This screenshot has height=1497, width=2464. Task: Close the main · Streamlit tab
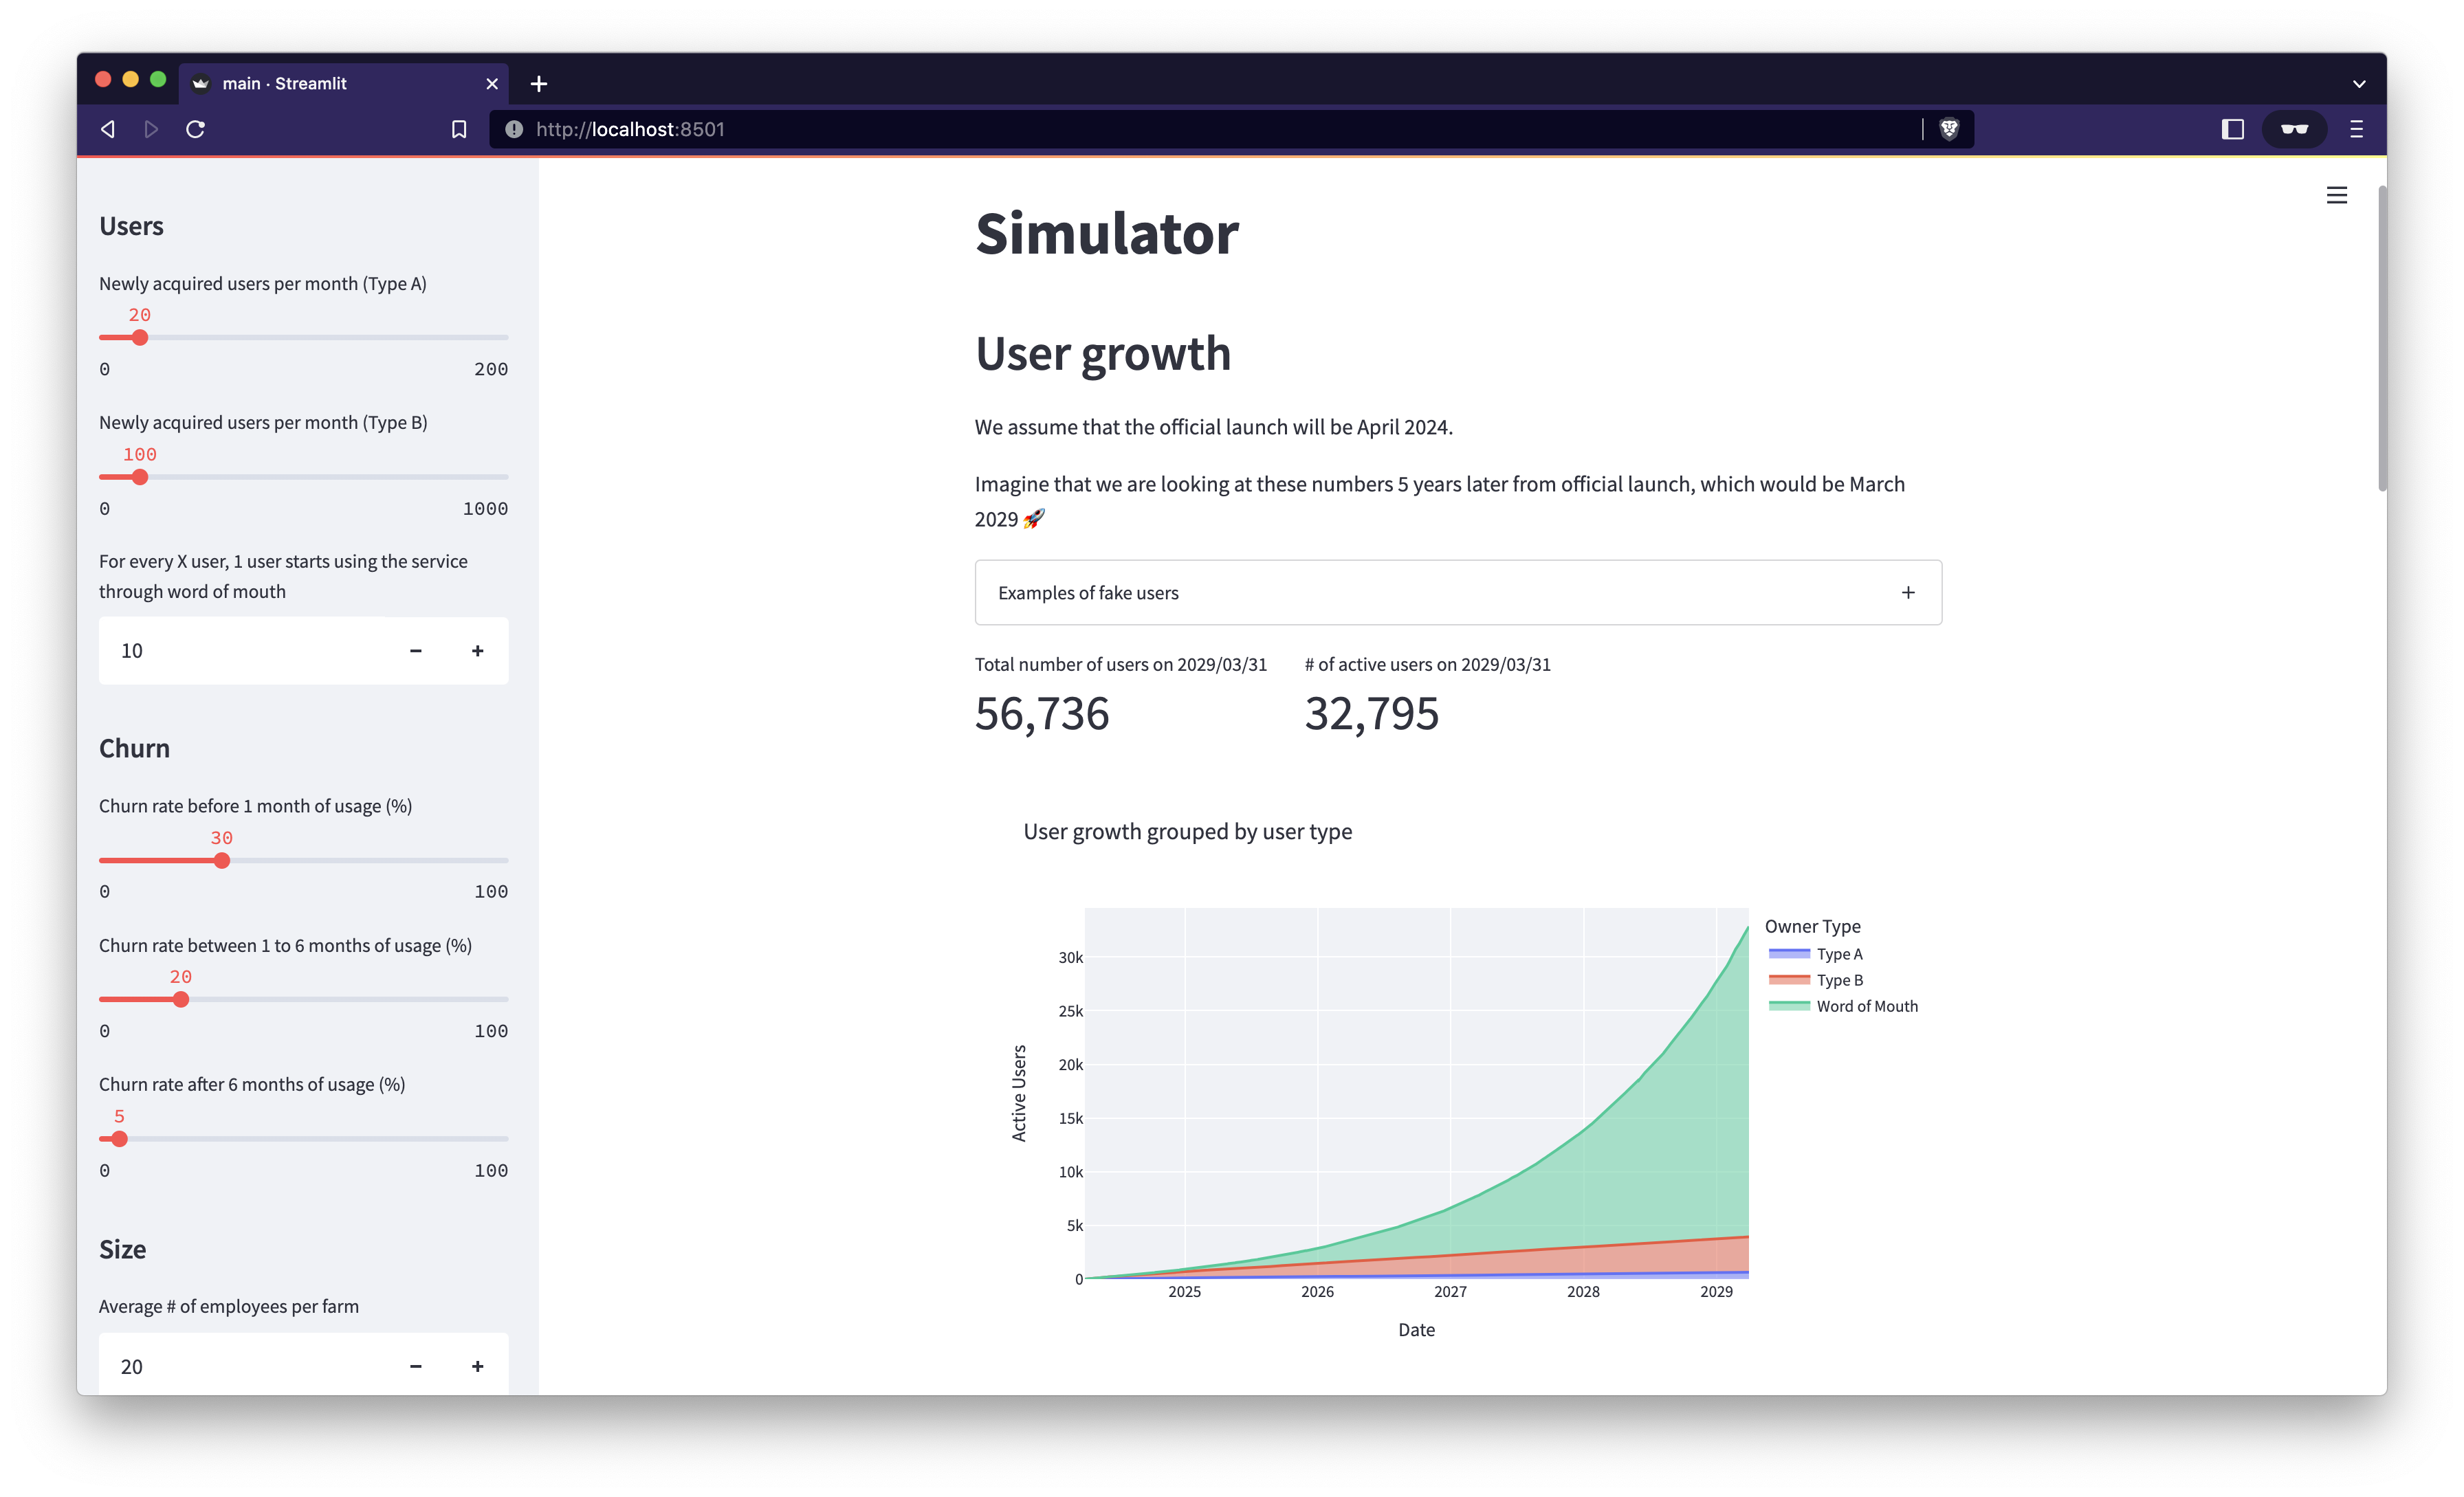pos(492,84)
